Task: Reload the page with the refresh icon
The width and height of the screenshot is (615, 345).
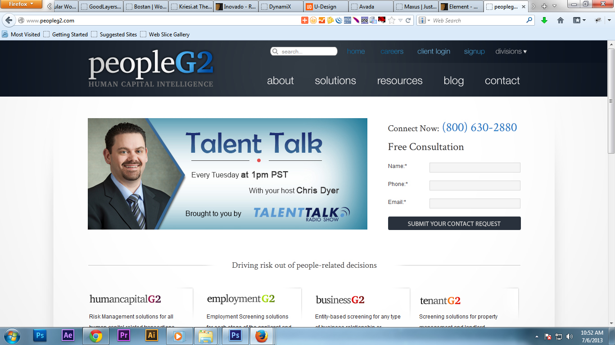Action: coord(408,20)
